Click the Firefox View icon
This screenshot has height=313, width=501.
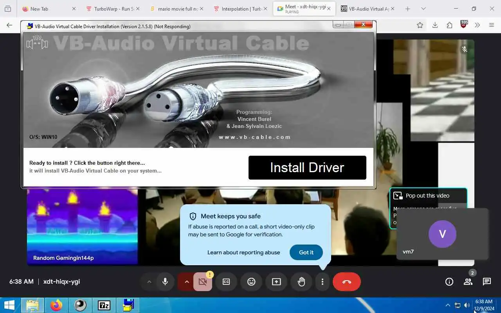[8, 9]
